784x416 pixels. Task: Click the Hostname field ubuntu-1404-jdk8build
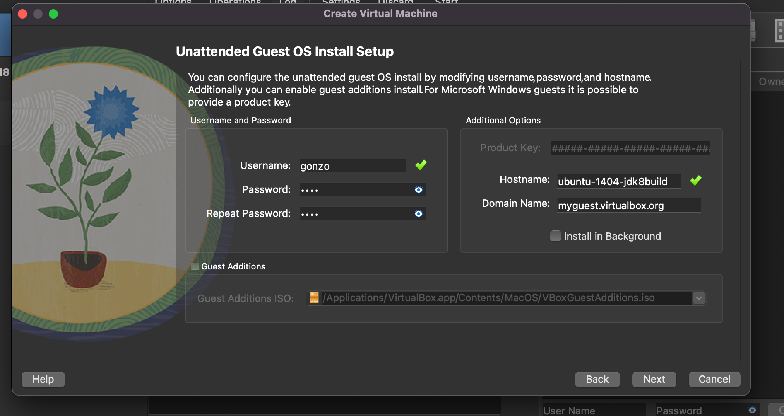[618, 181]
